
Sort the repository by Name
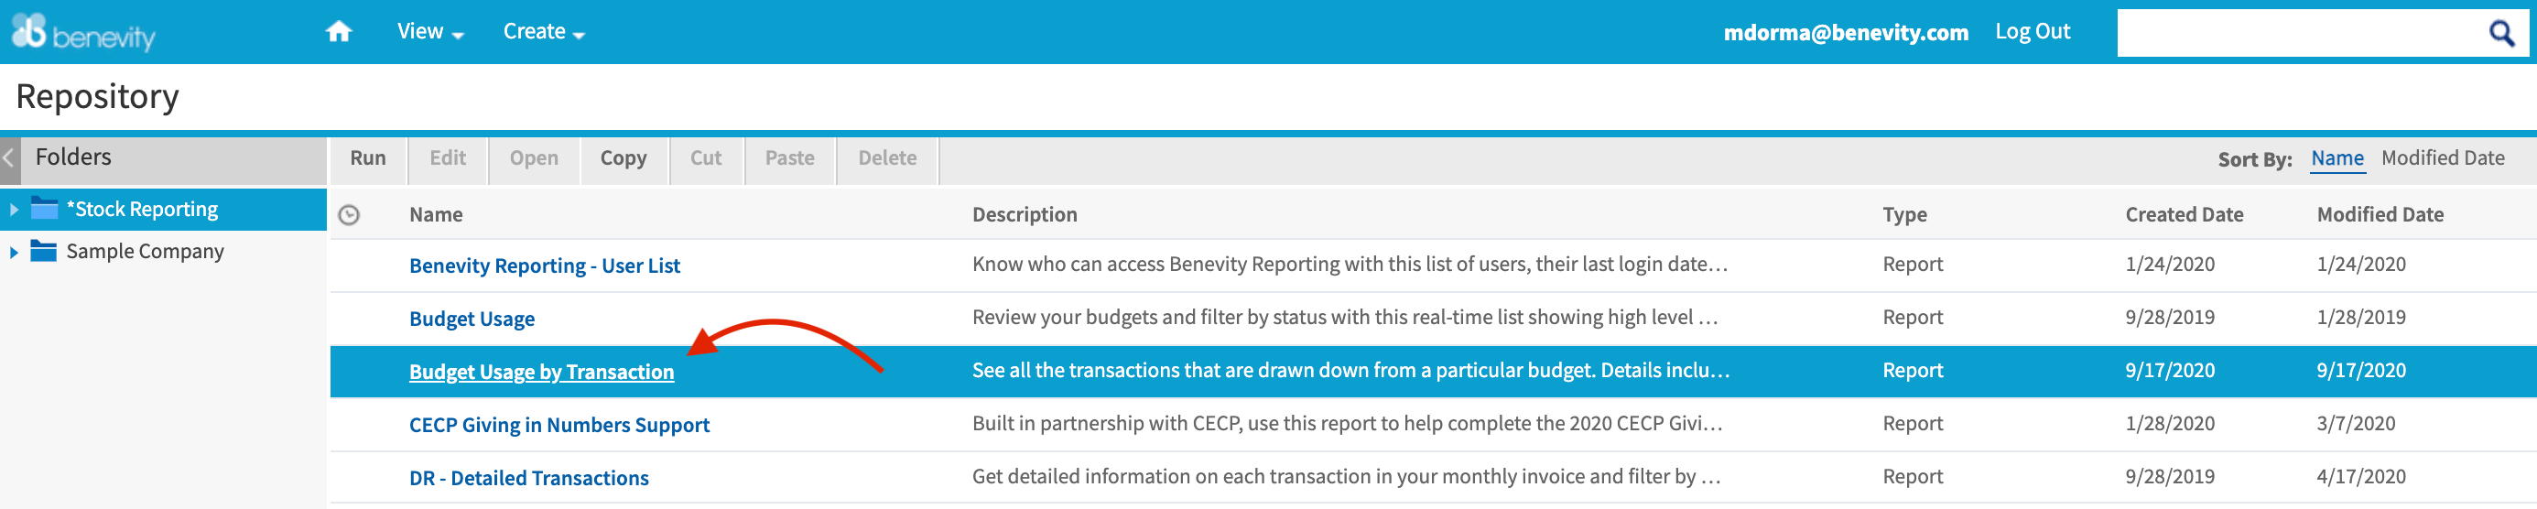[x=2337, y=158]
